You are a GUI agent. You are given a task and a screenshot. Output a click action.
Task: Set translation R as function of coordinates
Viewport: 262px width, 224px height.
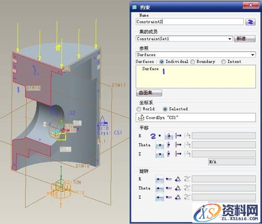(187, 136)
